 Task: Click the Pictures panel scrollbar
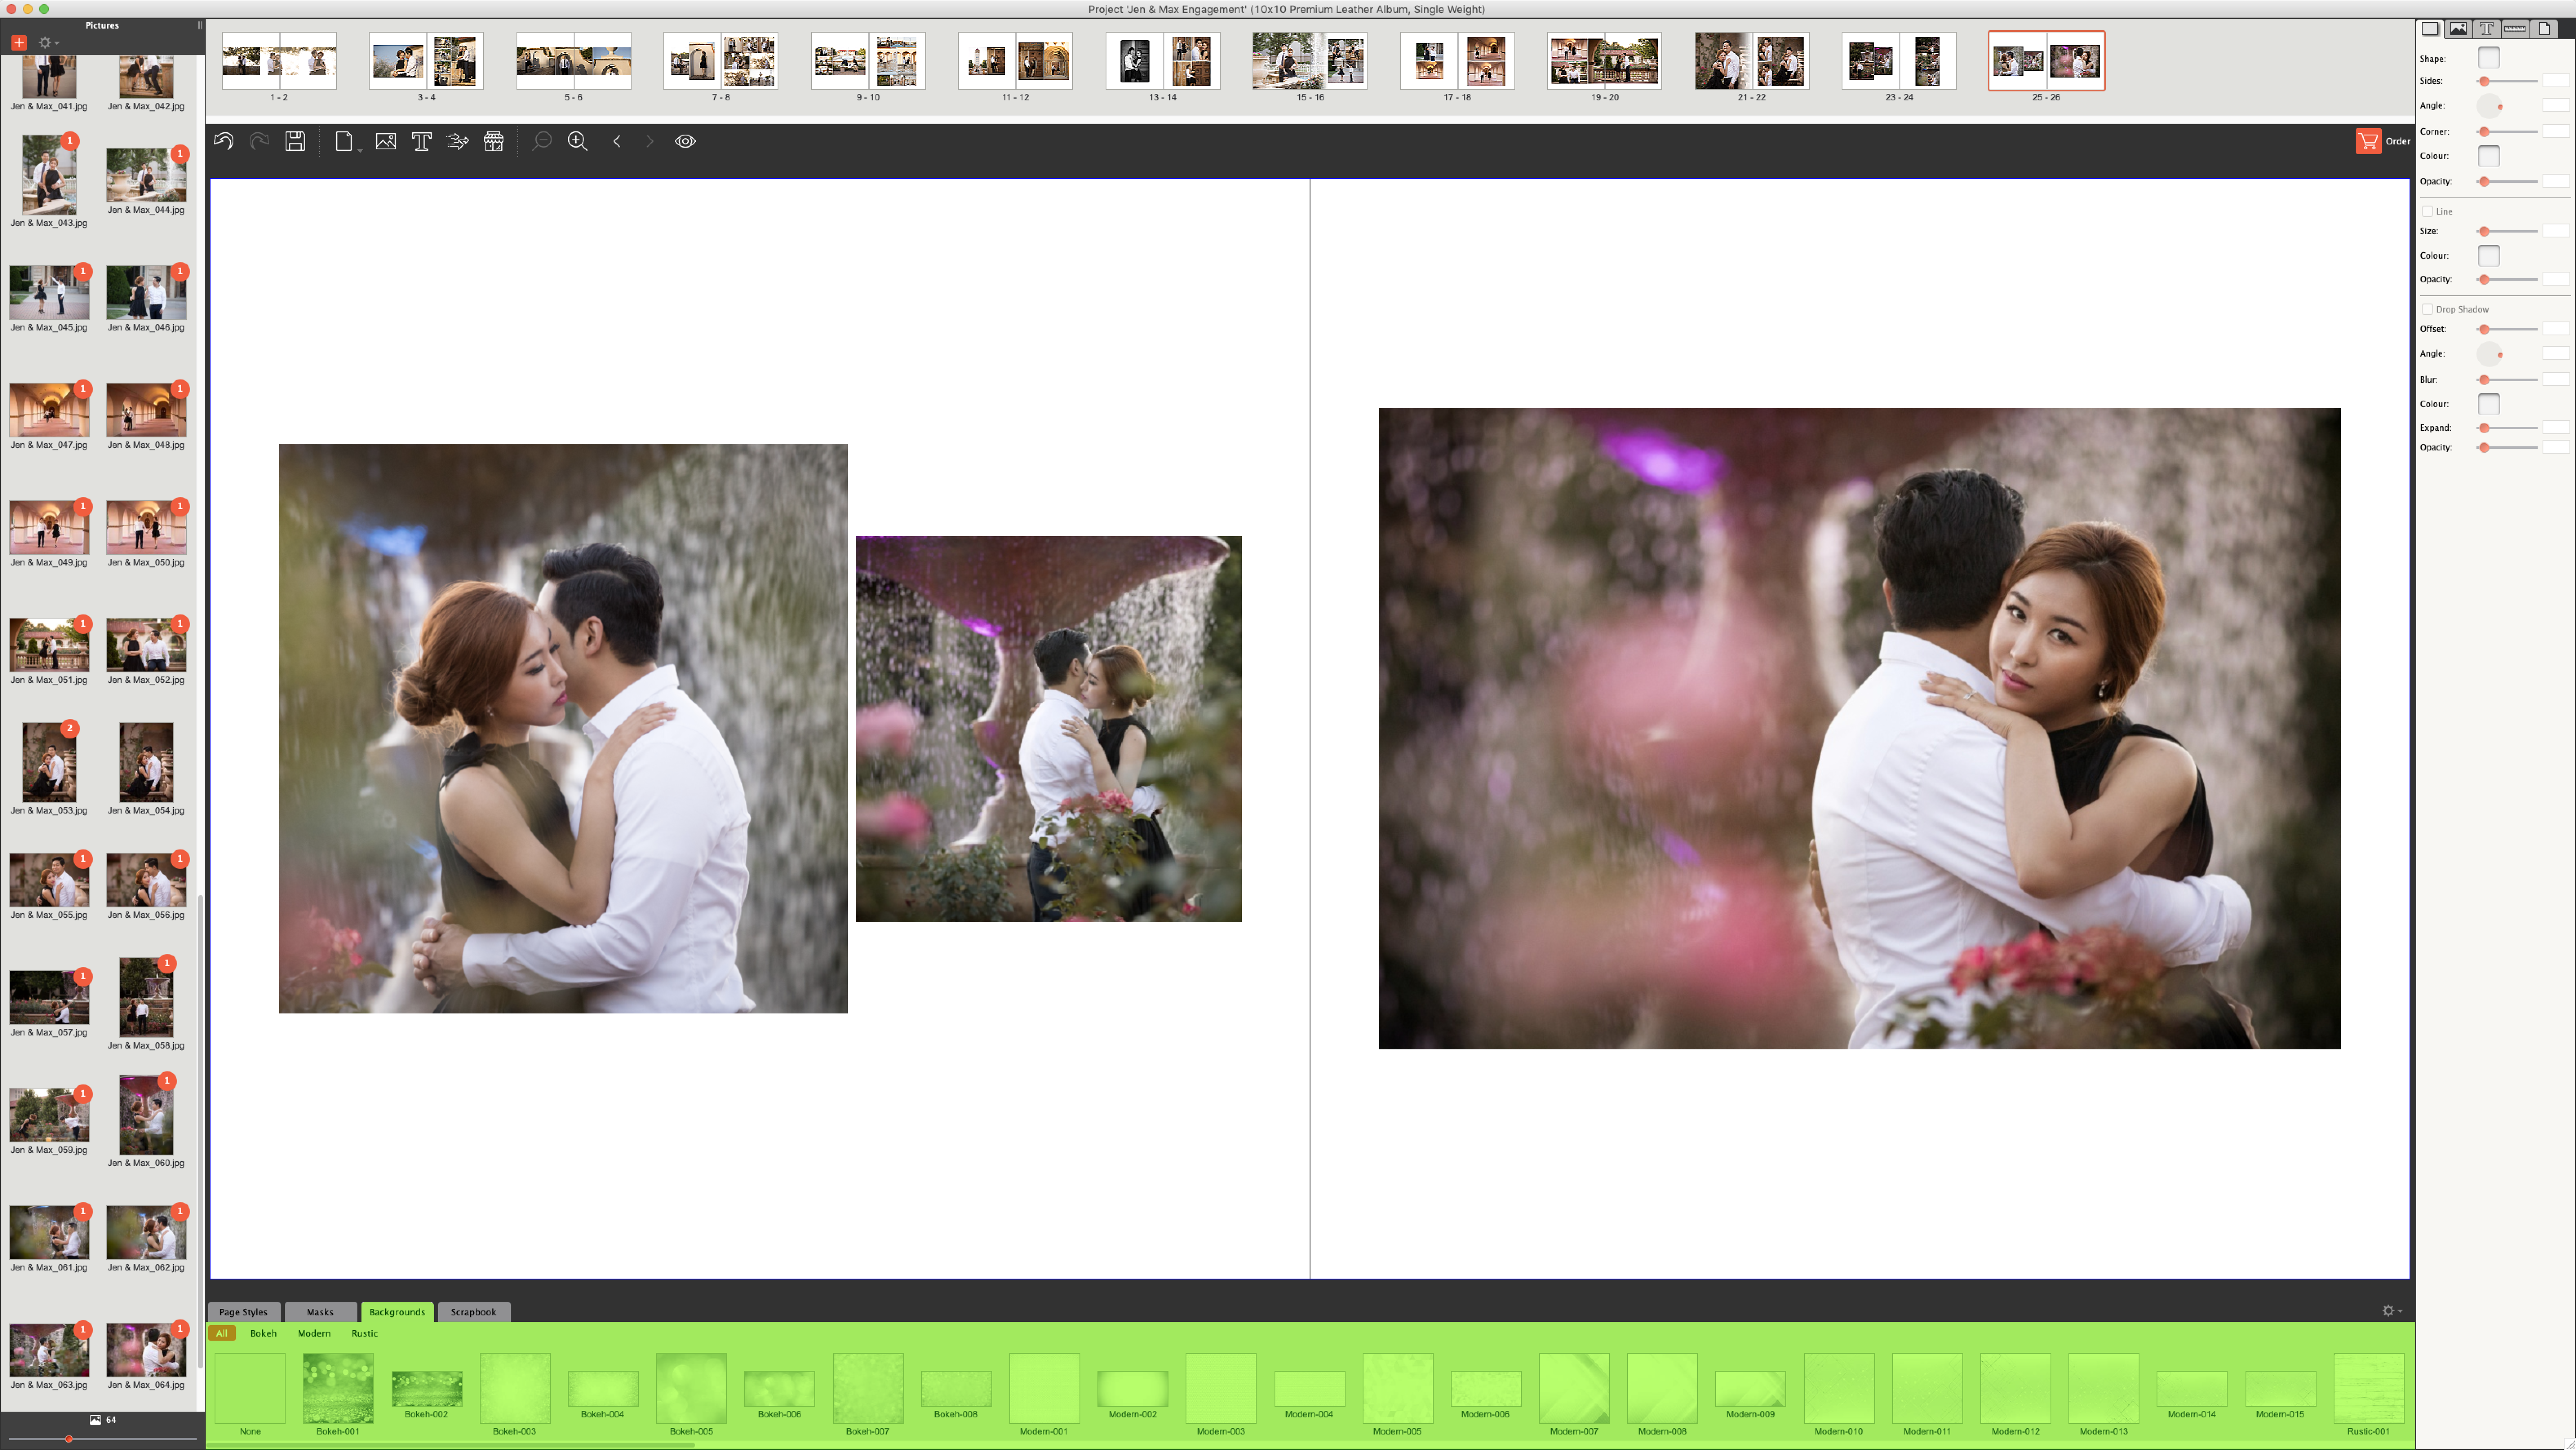201,1130
